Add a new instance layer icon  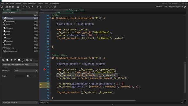[x=7, y=60]
